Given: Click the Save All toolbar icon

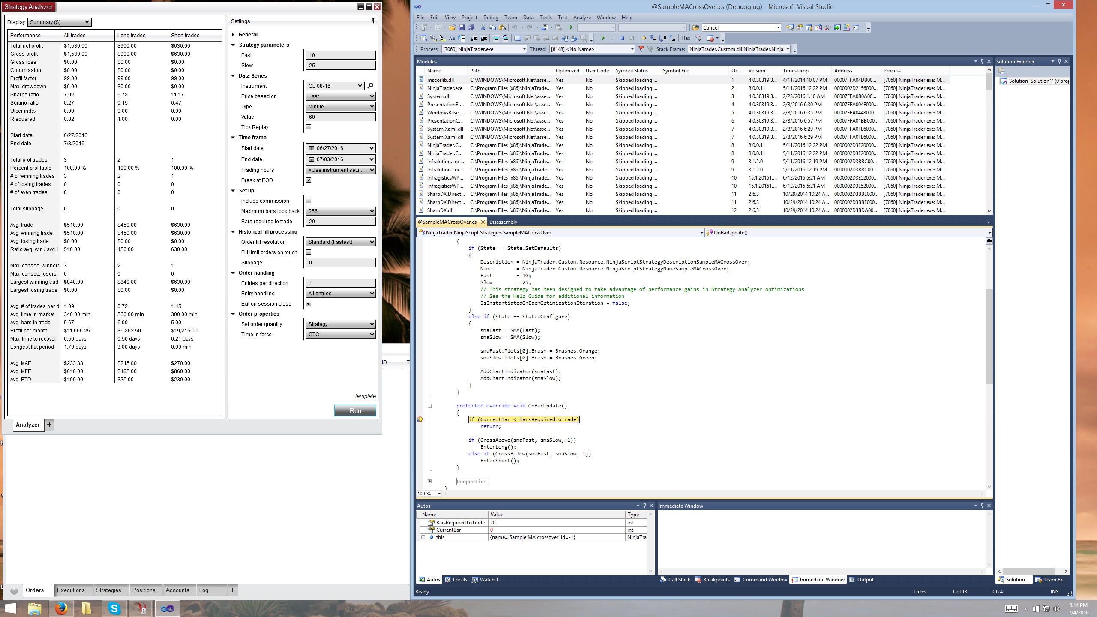Looking at the screenshot, I should (471, 27).
